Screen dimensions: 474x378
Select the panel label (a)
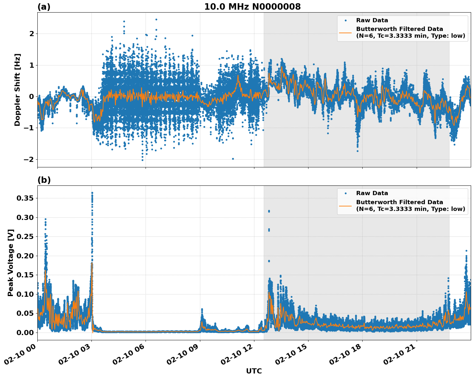[44, 6]
